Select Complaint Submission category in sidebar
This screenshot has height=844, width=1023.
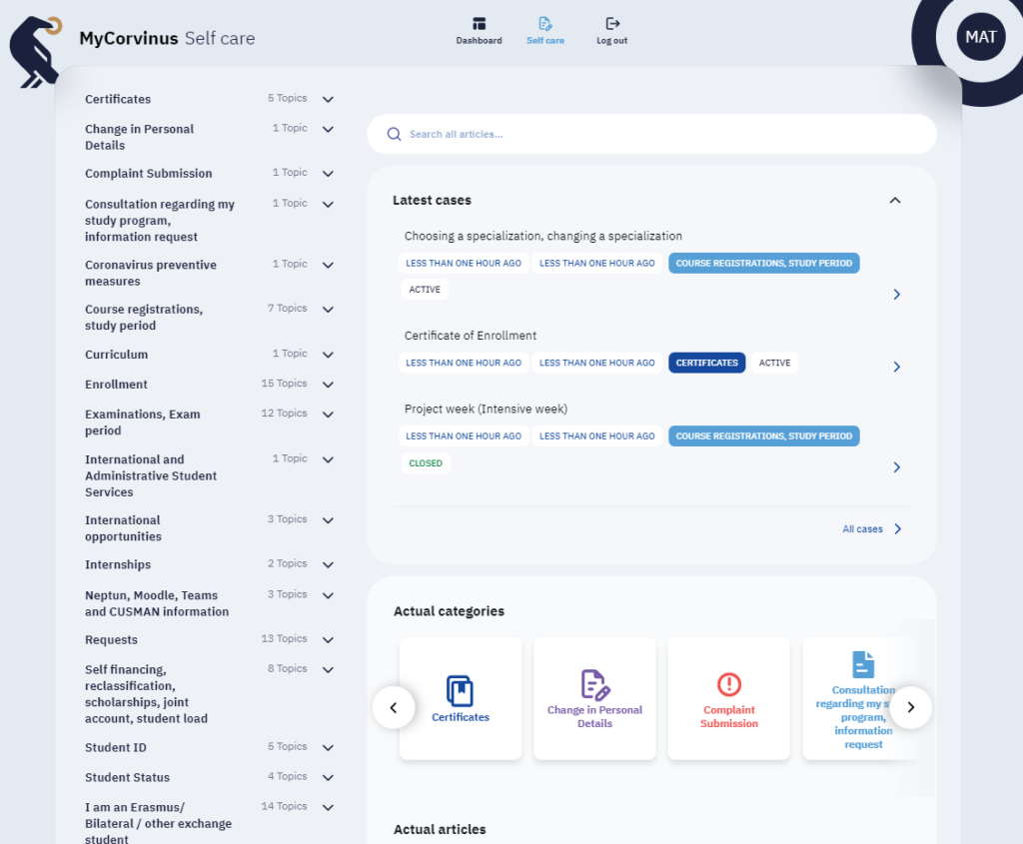(x=148, y=174)
